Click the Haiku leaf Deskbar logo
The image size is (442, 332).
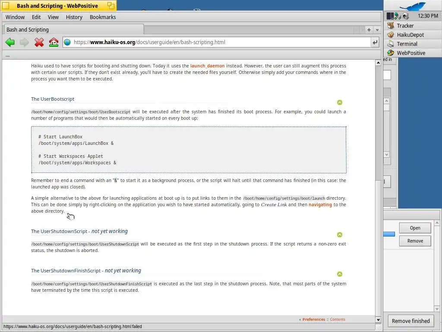[413, 6]
